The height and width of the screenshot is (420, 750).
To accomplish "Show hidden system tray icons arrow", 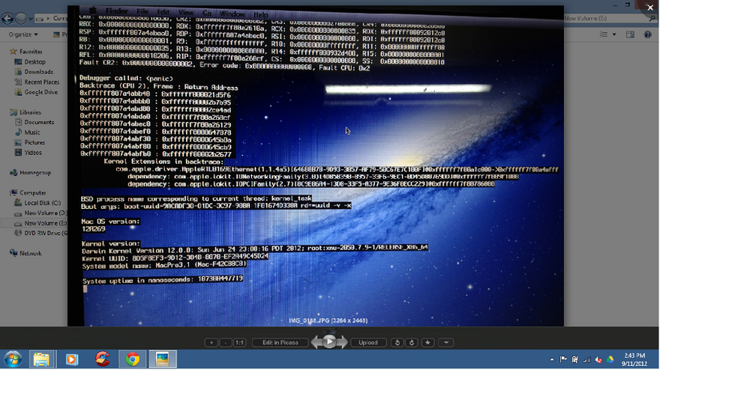I will pos(552,359).
